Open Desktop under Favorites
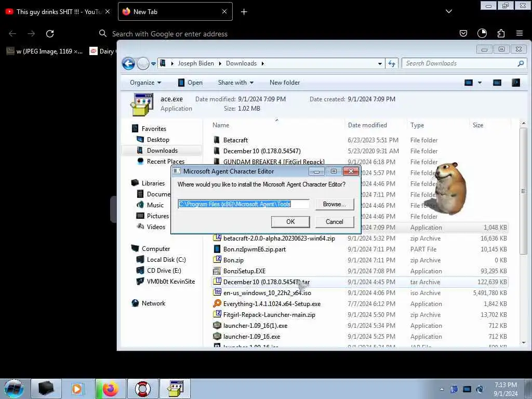 [x=158, y=139]
